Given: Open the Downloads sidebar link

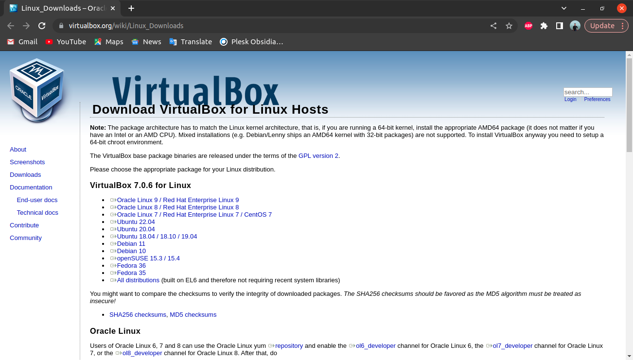Looking at the screenshot, I should pos(25,175).
